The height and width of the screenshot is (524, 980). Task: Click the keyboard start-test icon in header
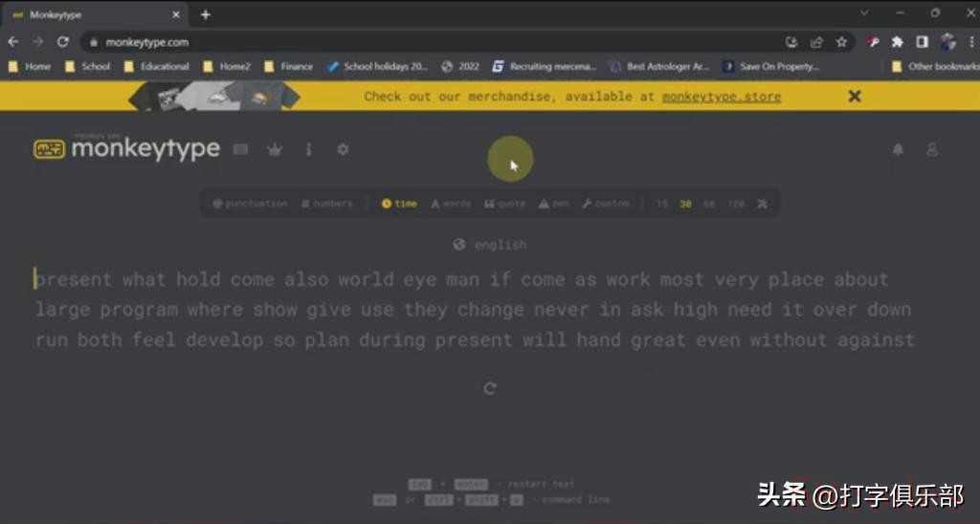240,149
